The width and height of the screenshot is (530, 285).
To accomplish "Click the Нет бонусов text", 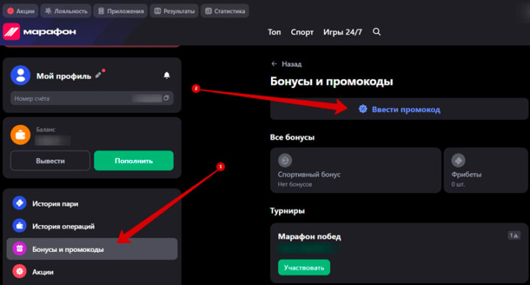I will (294, 184).
